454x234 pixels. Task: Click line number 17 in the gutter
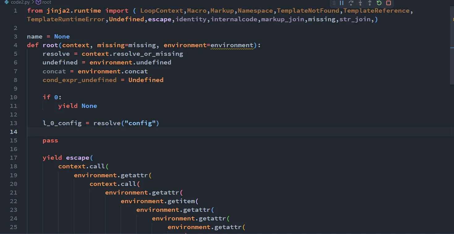click(14, 158)
